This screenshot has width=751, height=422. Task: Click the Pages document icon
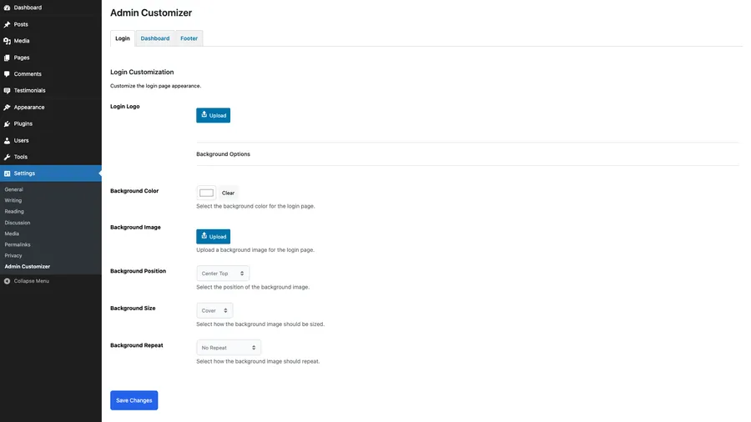tap(8, 58)
